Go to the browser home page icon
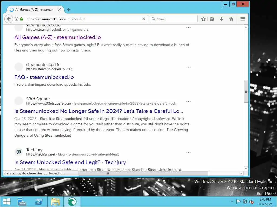Image resolution: width=277 pixels, height=207 pixels. coord(231,19)
